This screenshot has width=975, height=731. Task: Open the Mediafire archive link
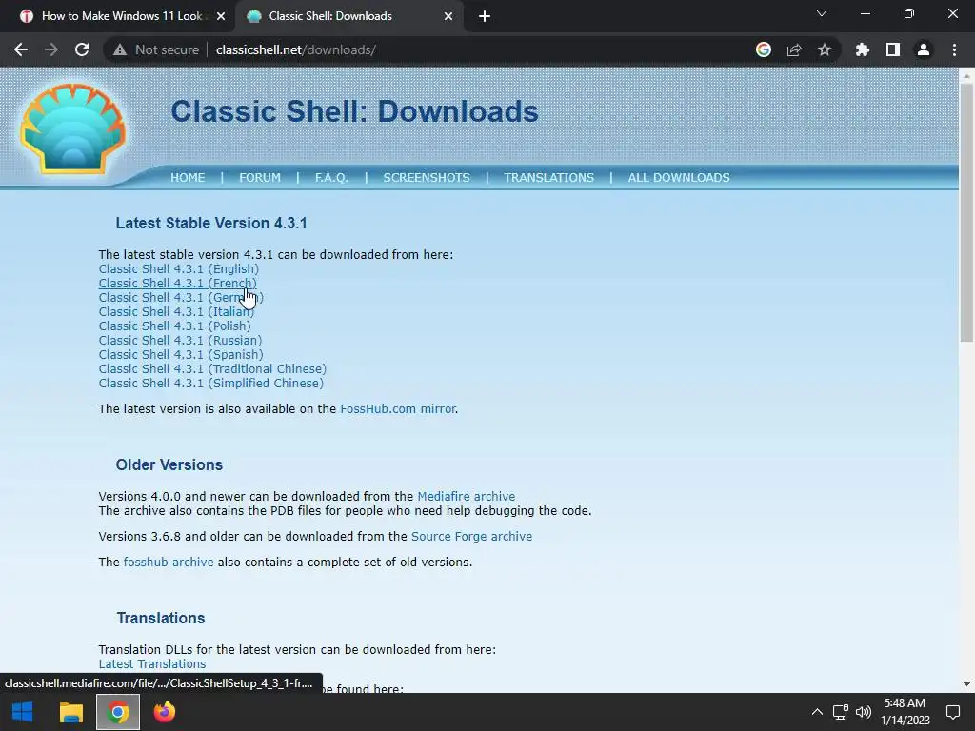tap(467, 497)
